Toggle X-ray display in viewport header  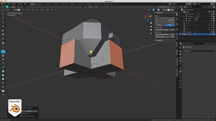click(163, 10)
